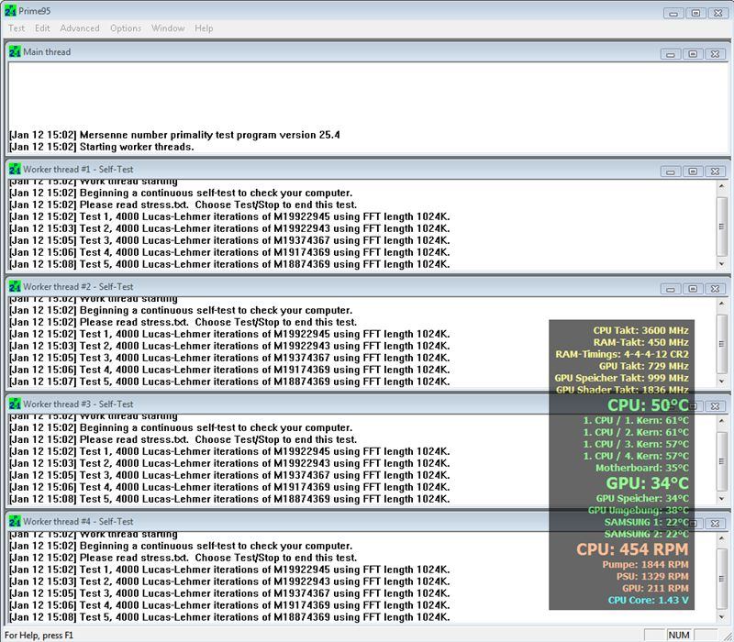The height and width of the screenshot is (642, 734).
Task: Open the Test menu
Action: pos(17,28)
